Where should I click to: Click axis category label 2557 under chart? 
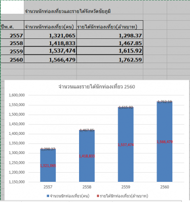tap(48, 187)
